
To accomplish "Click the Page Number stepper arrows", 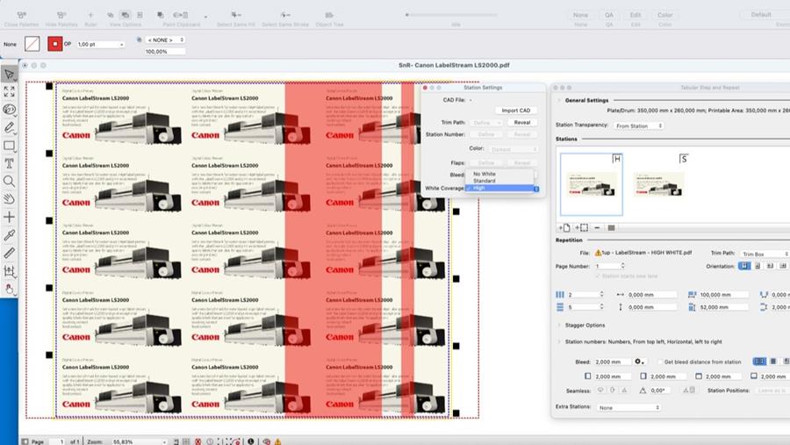I will tap(623, 266).
